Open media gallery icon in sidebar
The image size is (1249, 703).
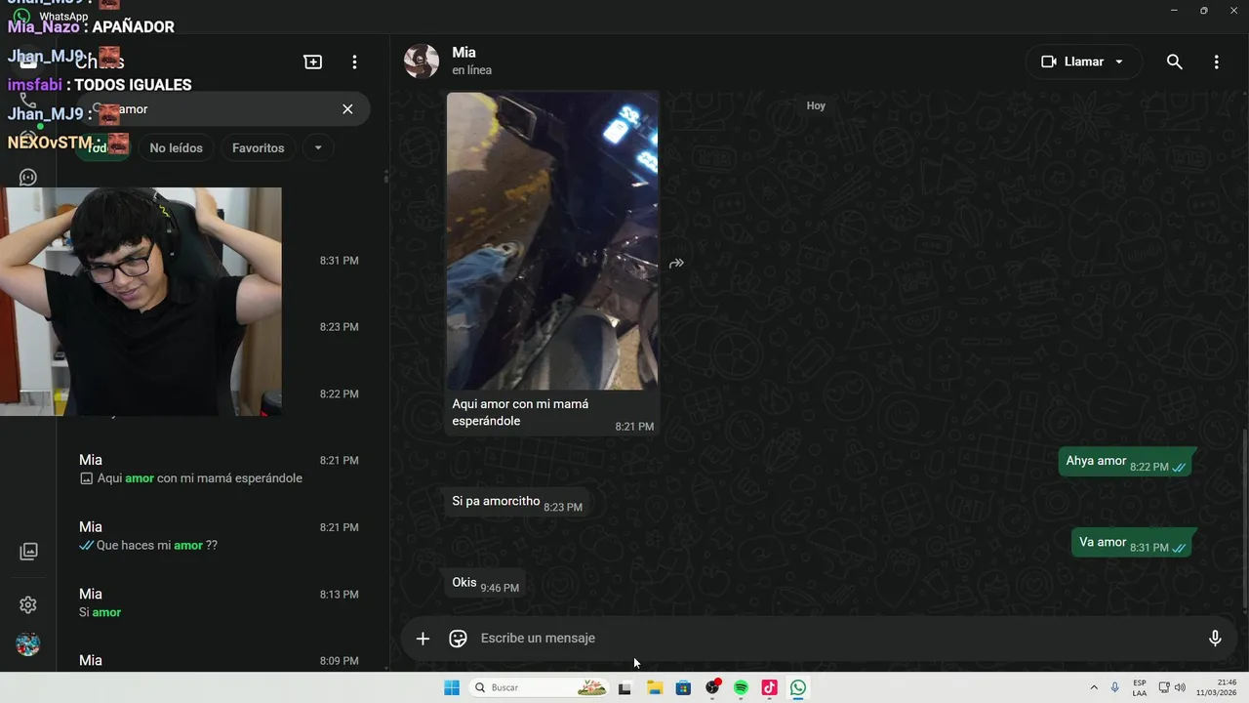click(28, 552)
